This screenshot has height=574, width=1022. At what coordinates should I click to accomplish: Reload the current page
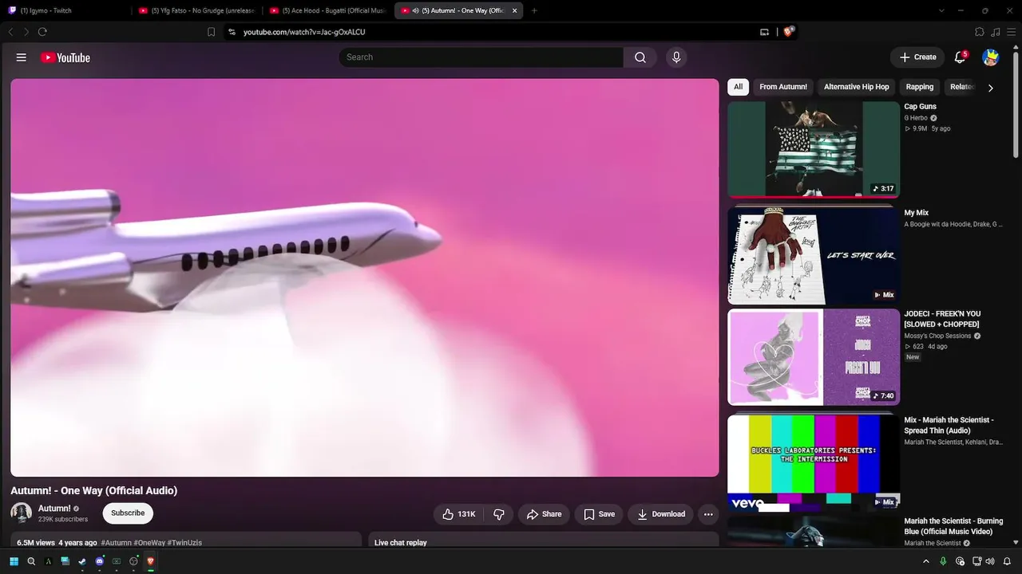(x=42, y=32)
